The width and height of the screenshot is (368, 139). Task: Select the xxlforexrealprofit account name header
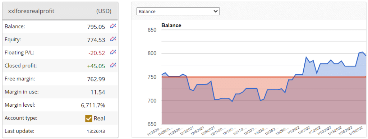pyautogui.click(x=31, y=11)
